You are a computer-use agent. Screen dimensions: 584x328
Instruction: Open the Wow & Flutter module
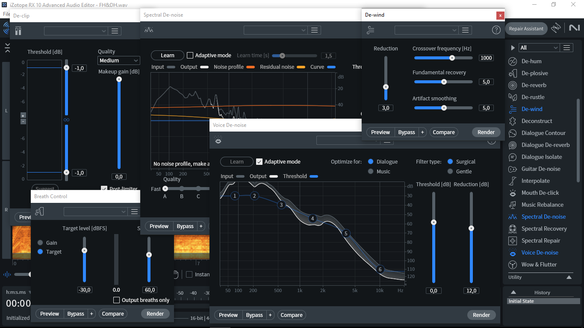pos(539,264)
